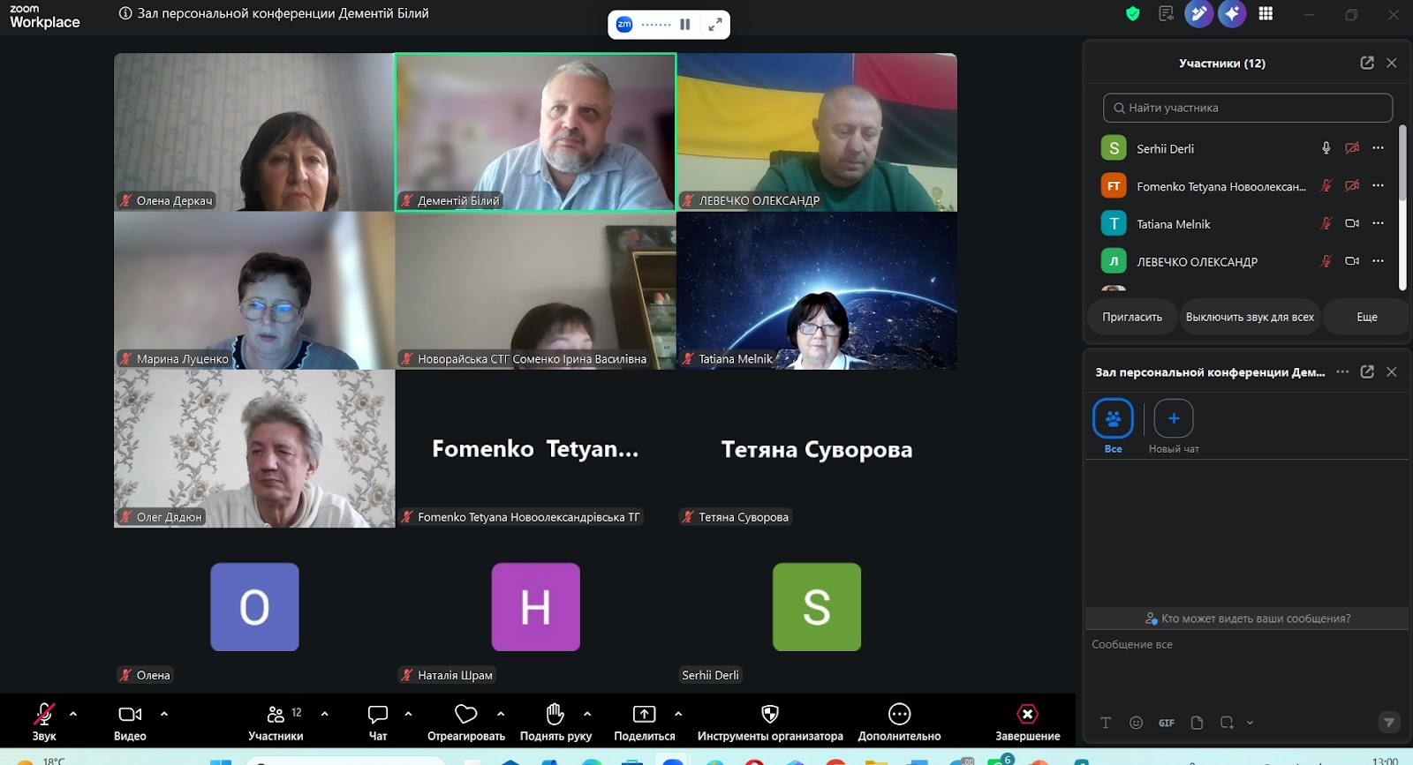Open more options for ЛЕВЕЧКО ОЛЕКСАНДР
Screen dimensions: 1413x765
(1378, 261)
